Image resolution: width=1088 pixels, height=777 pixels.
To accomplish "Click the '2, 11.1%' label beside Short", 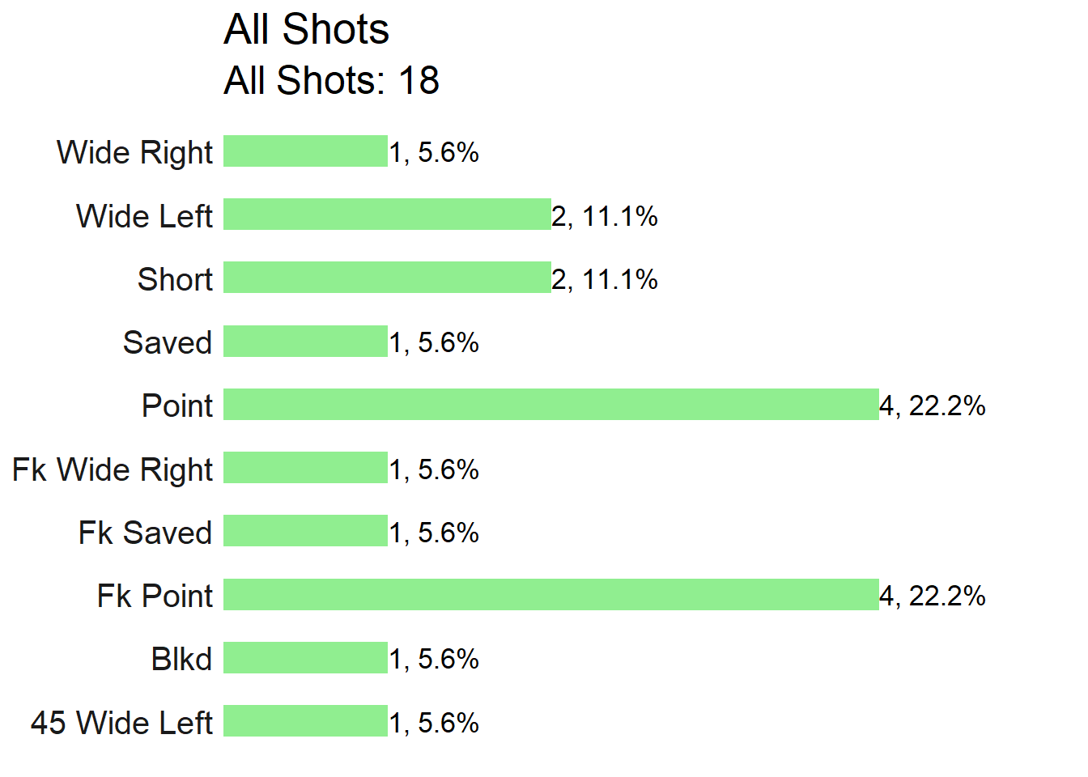I will [x=605, y=280].
